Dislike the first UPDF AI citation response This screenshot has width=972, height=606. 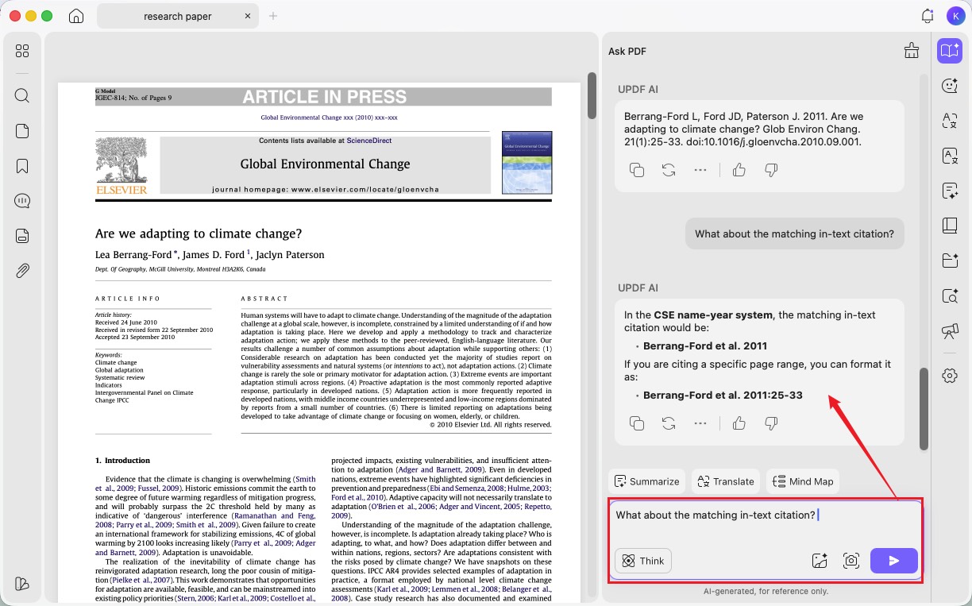coord(770,170)
